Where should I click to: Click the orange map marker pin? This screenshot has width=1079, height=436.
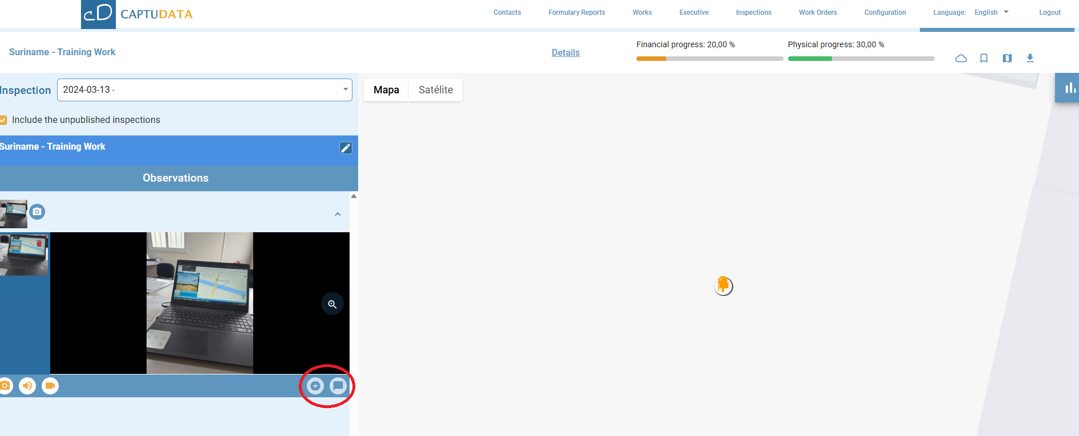pyautogui.click(x=723, y=285)
